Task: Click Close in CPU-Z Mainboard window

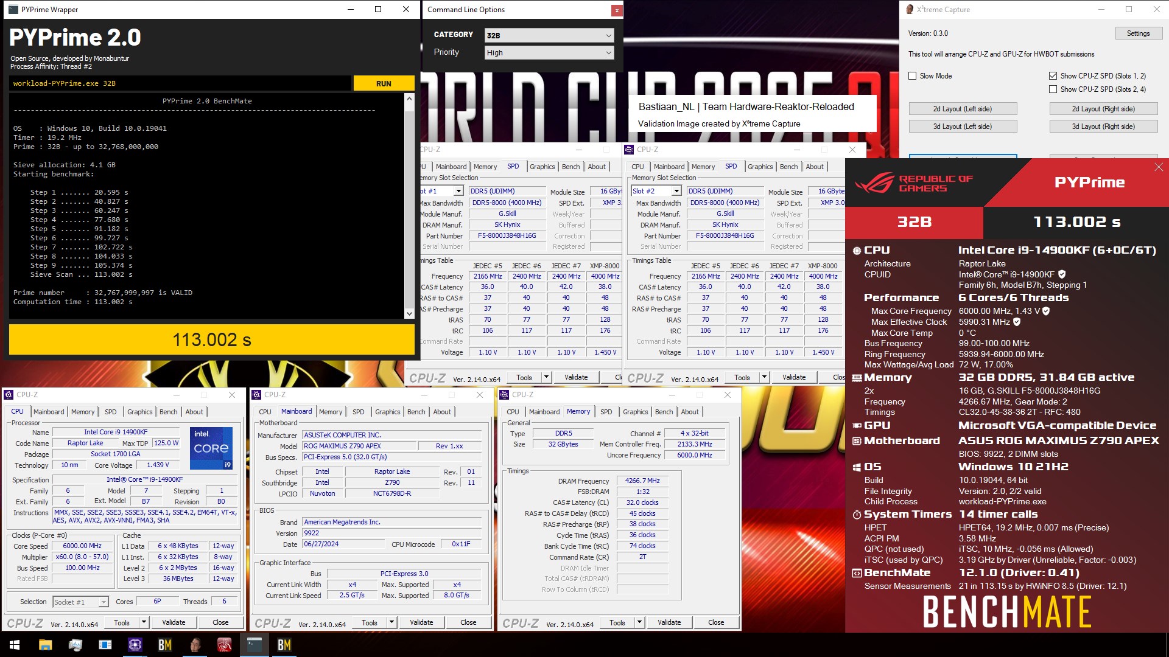Action: coord(468,622)
